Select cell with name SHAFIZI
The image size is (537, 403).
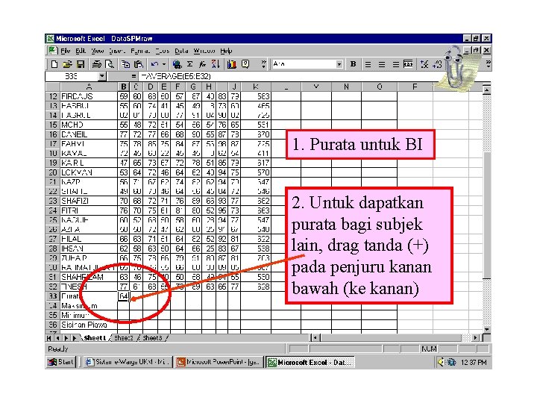click(x=89, y=201)
